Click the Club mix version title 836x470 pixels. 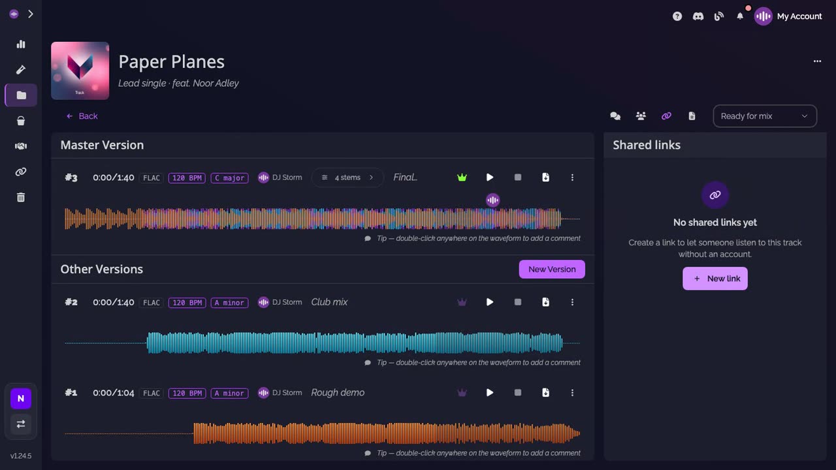[x=329, y=302]
